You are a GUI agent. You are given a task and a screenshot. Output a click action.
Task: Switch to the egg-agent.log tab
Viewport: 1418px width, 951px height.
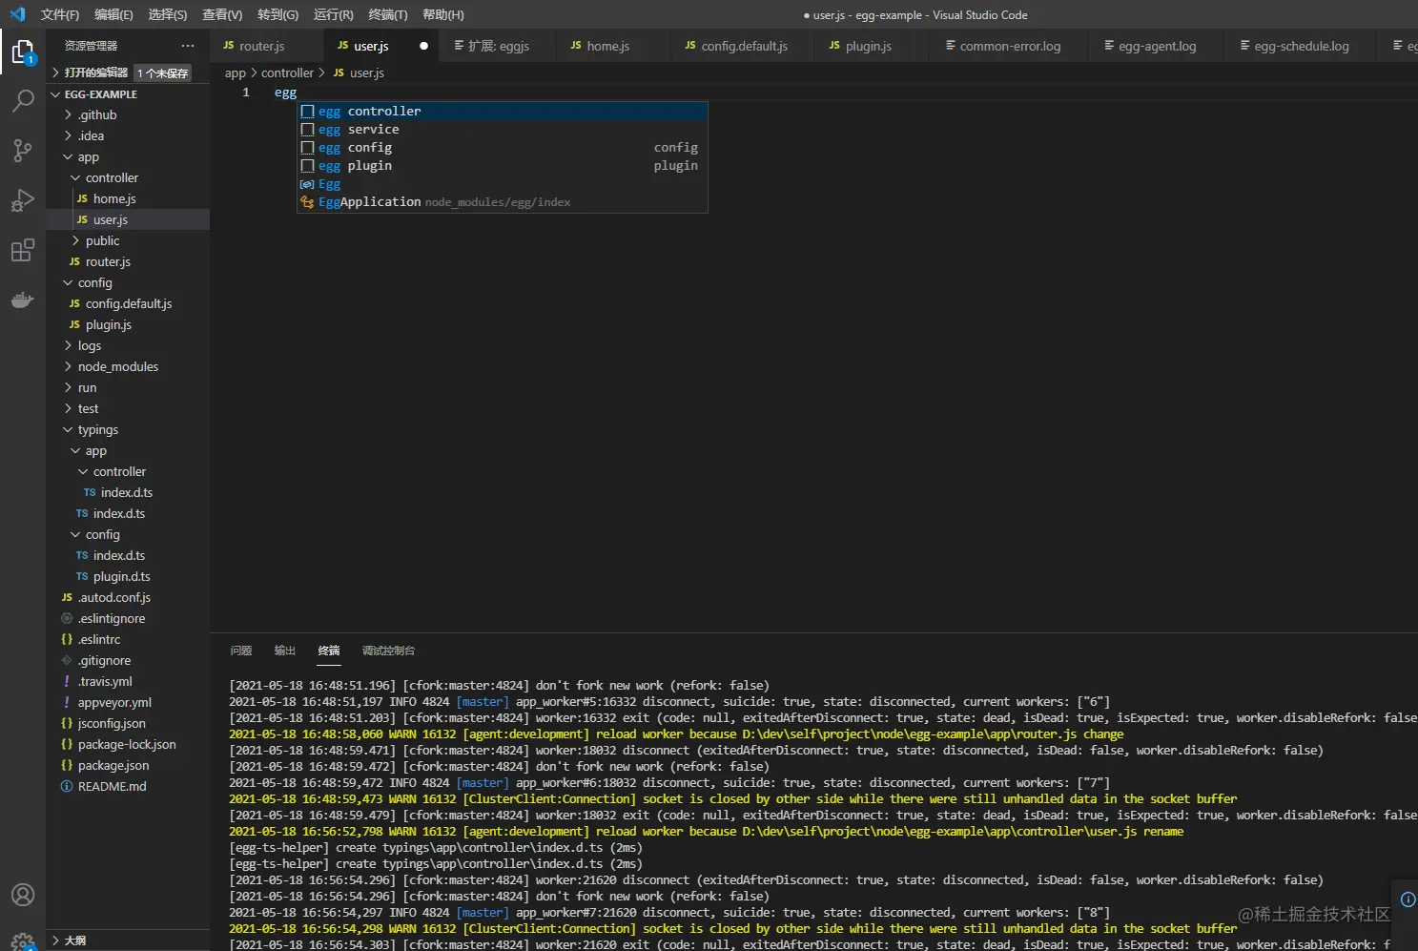pos(1157,46)
